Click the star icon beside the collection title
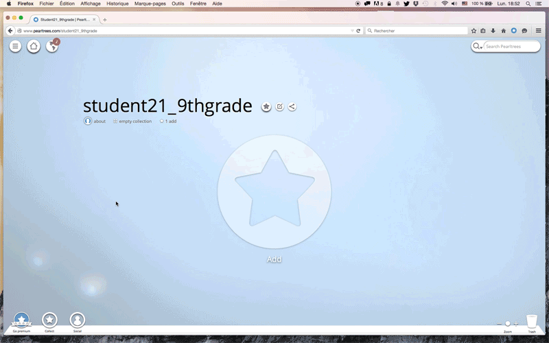 coord(266,107)
